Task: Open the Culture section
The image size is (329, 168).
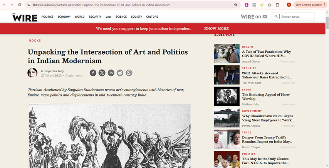Action: (x=152, y=17)
